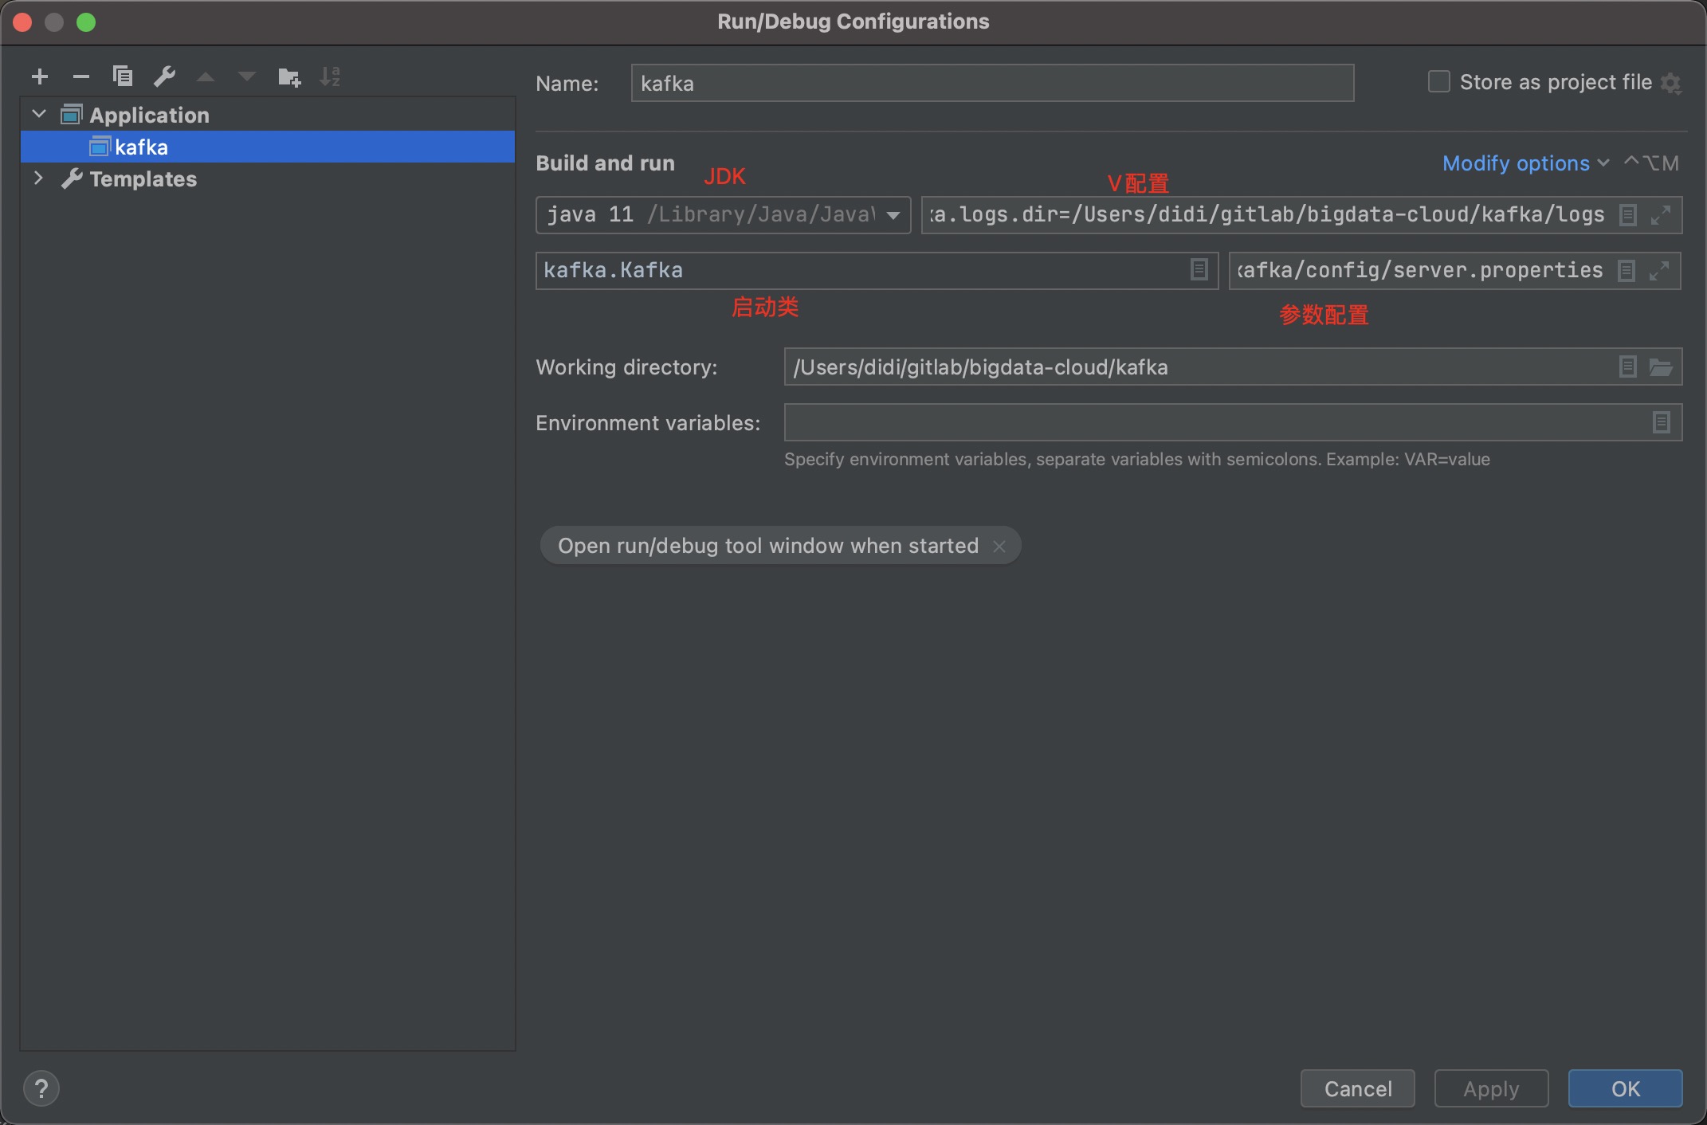Create a new configurations folder
The width and height of the screenshot is (1707, 1125).
(288, 76)
